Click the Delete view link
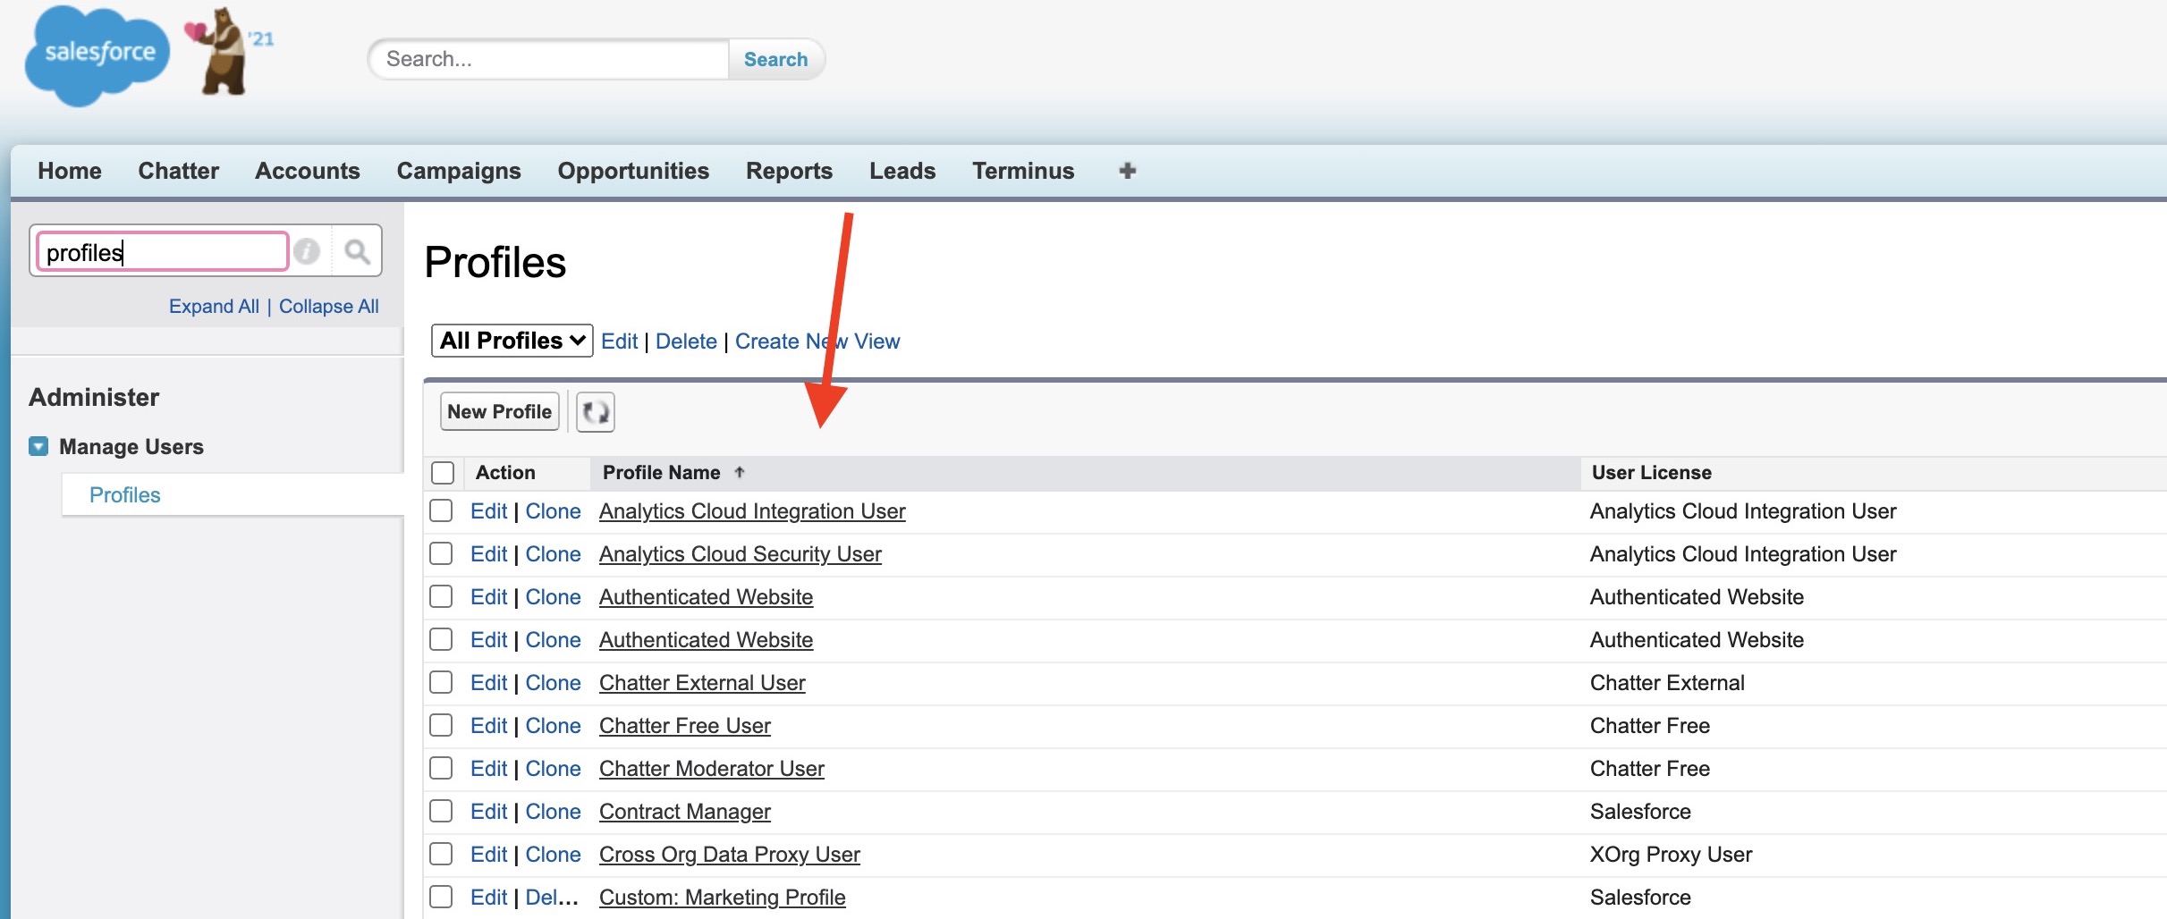 [x=686, y=341]
